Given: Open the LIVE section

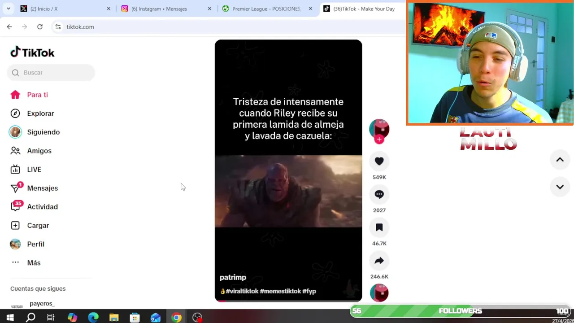Looking at the screenshot, I should tap(34, 170).
